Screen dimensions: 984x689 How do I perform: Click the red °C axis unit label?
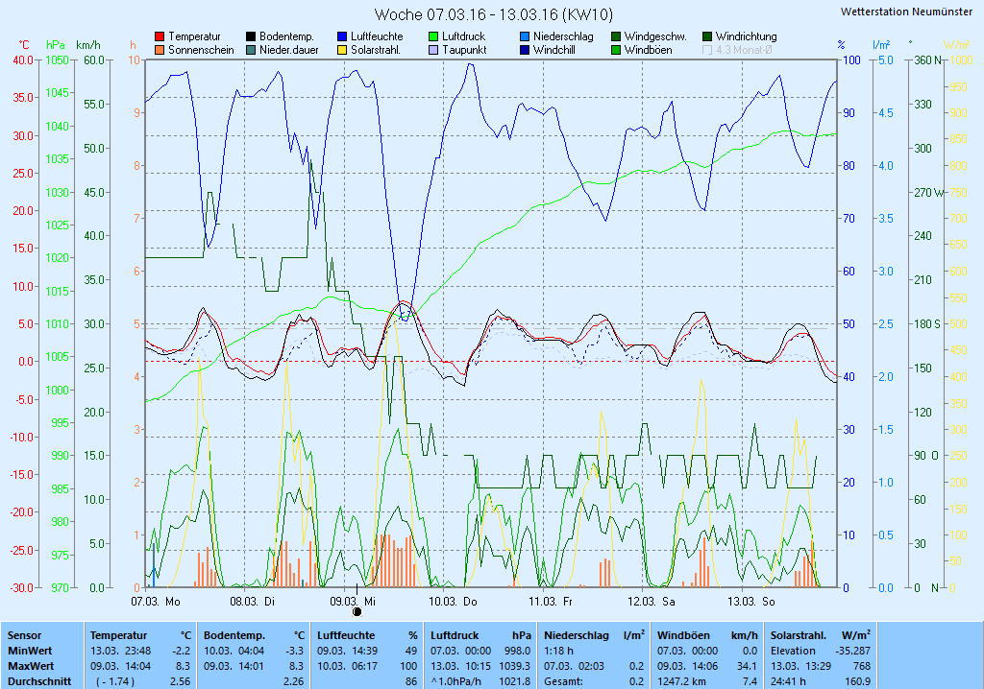point(24,45)
